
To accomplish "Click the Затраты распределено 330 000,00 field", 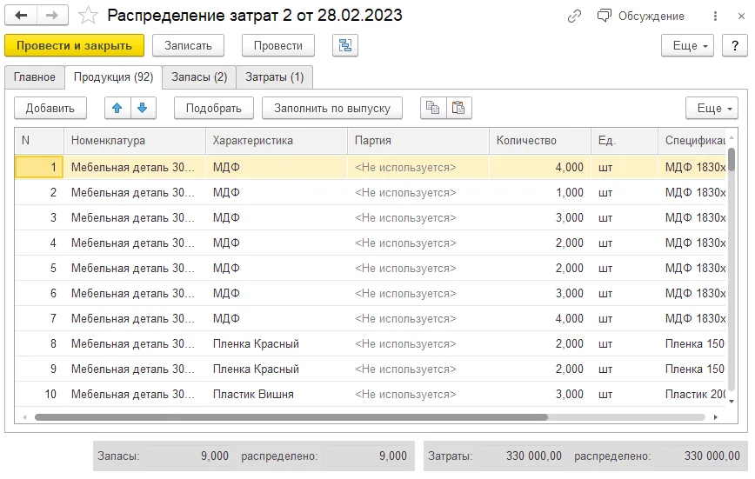I will (699, 456).
